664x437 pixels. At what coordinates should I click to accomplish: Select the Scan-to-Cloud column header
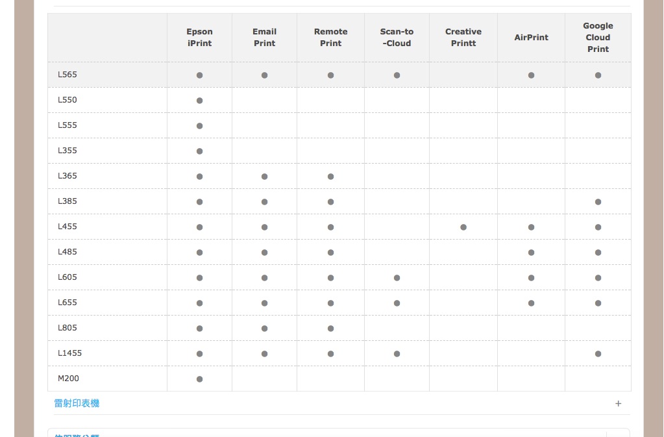tap(397, 37)
